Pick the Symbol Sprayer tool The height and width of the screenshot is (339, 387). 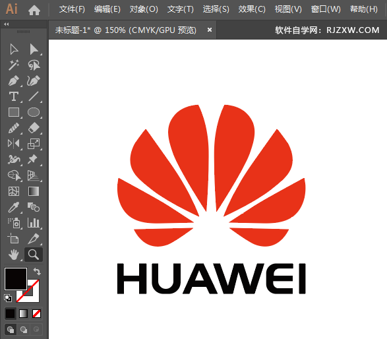(14, 223)
